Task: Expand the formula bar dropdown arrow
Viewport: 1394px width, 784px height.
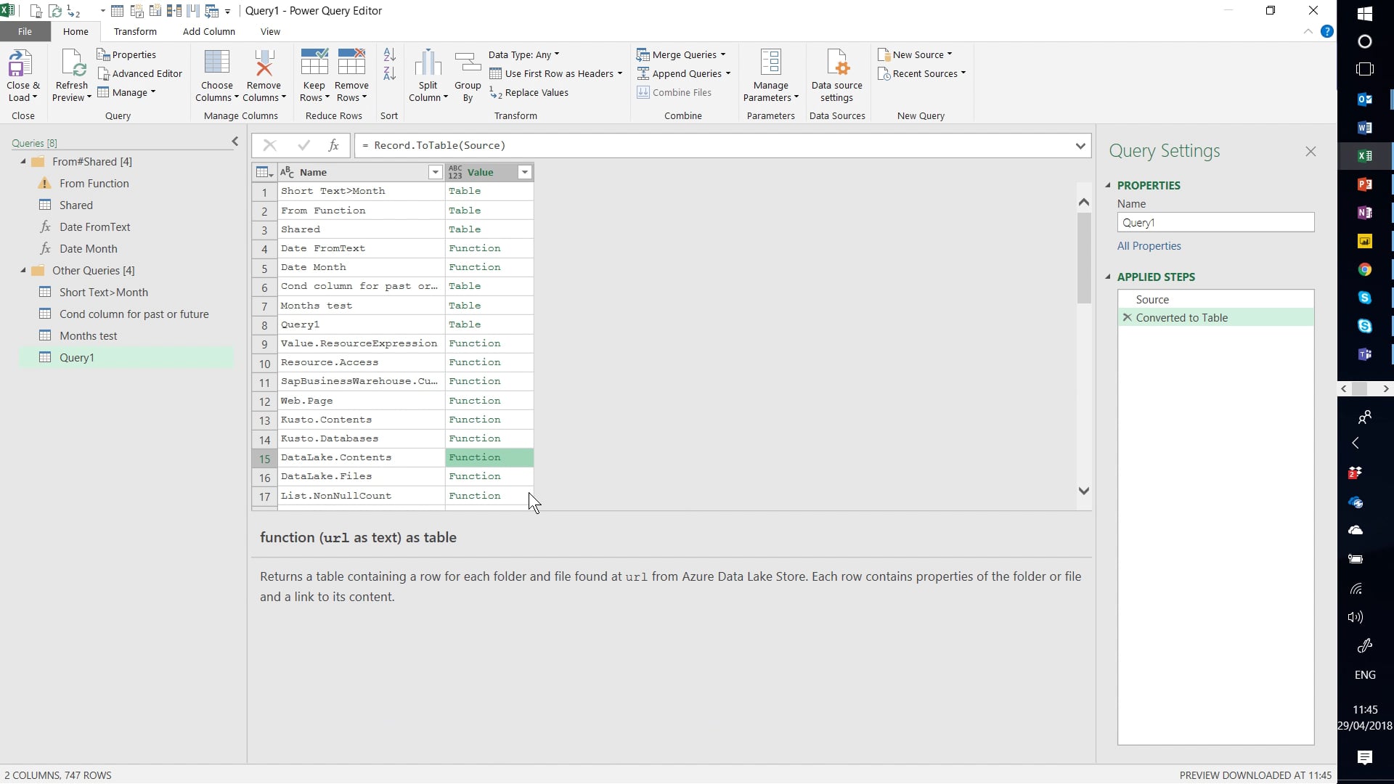Action: tap(1080, 146)
